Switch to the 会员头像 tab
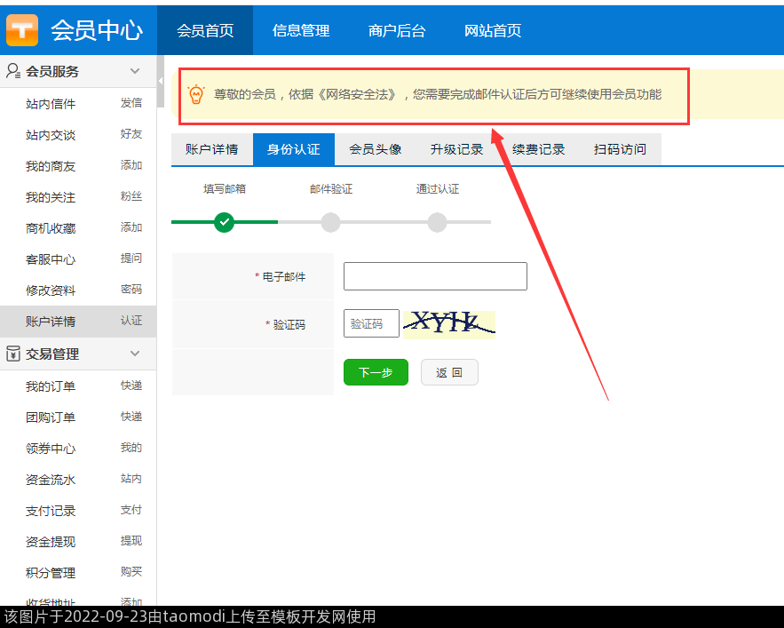This screenshot has width=784, height=628. coord(376,149)
